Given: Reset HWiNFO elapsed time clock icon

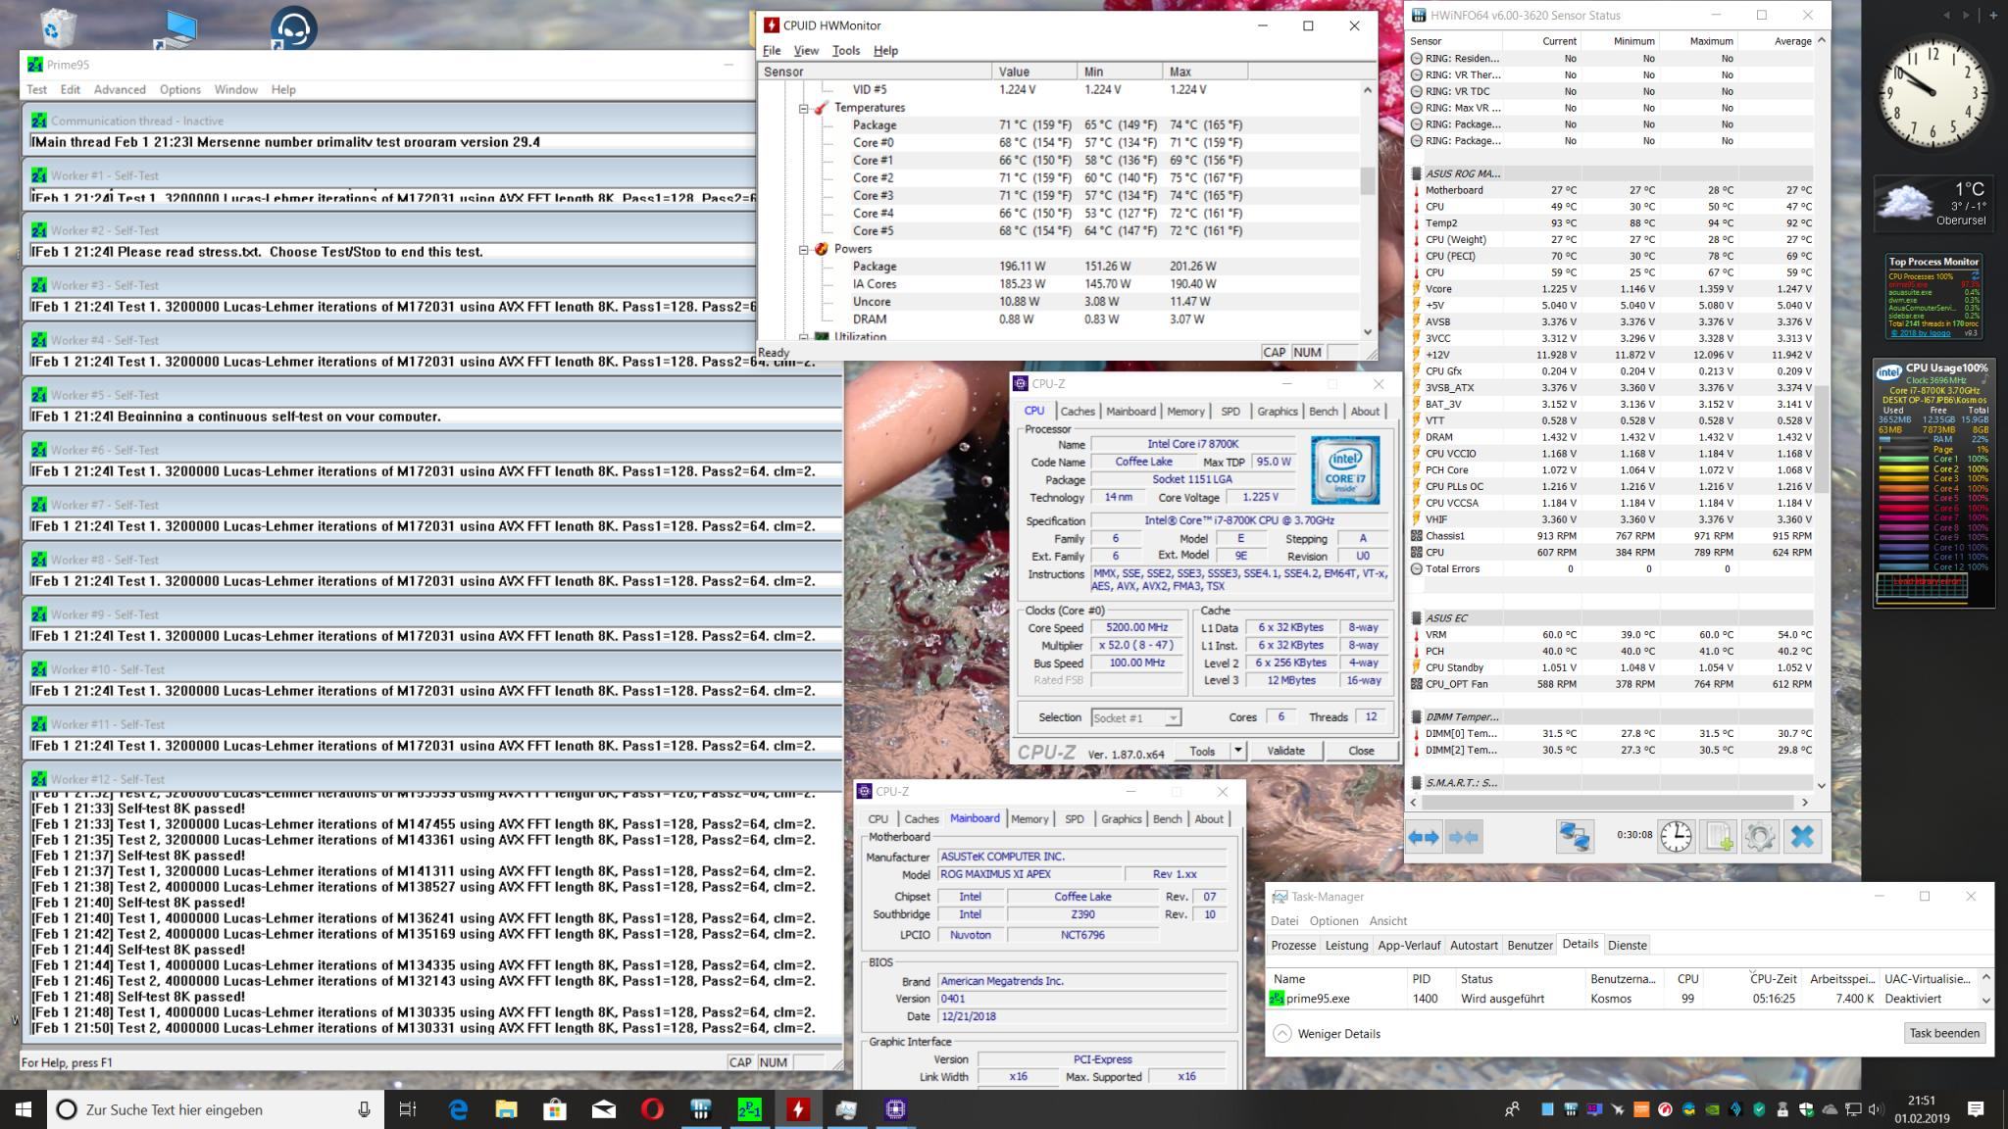Looking at the screenshot, I should [1676, 837].
